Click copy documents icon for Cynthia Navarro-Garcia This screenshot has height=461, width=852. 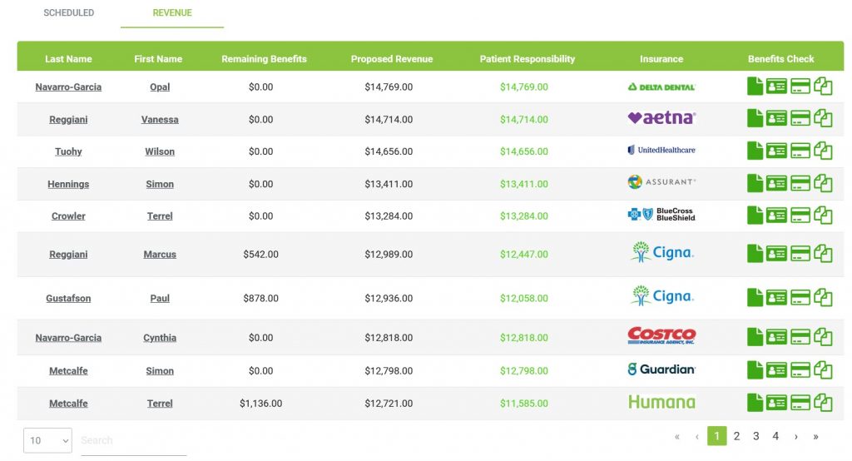[x=823, y=337]
